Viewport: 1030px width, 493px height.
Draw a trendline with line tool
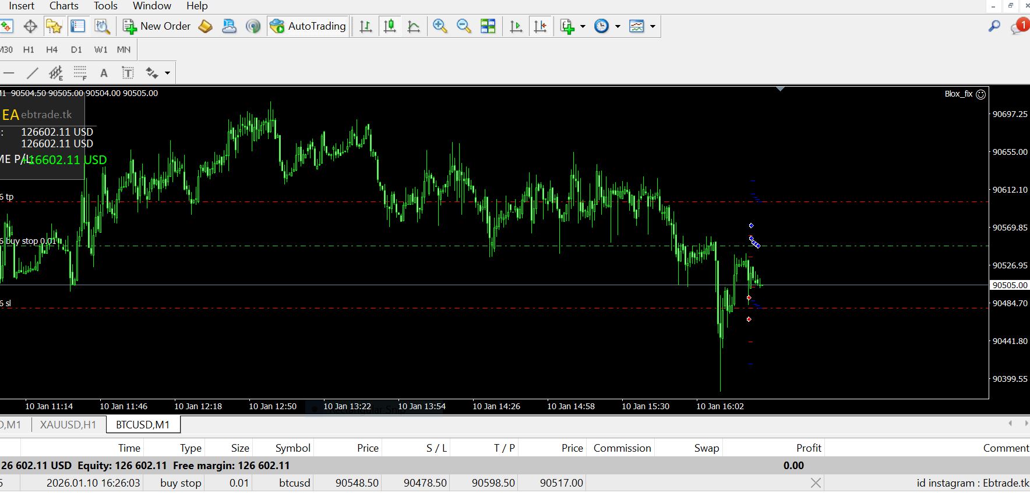pos(33,73)
